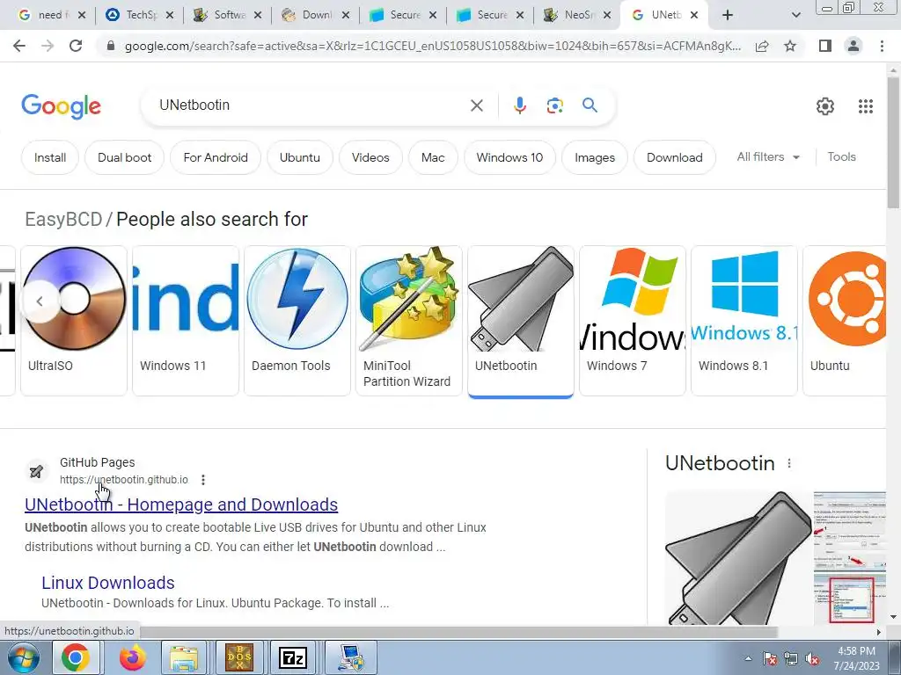This screenshot has width=901, height=675.
Task: Clear the search box with the X
Action: [x=476, y=105]
